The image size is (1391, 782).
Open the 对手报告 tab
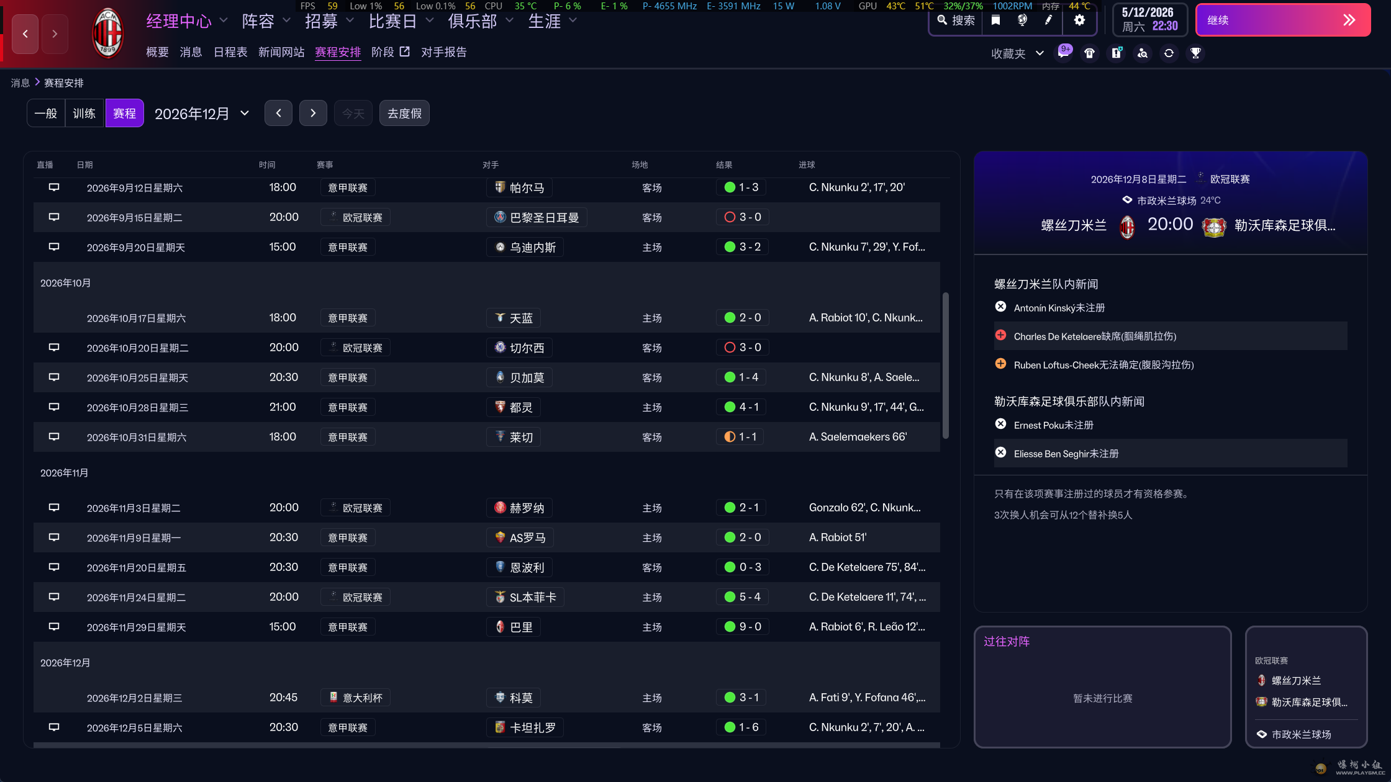(443, 52)
